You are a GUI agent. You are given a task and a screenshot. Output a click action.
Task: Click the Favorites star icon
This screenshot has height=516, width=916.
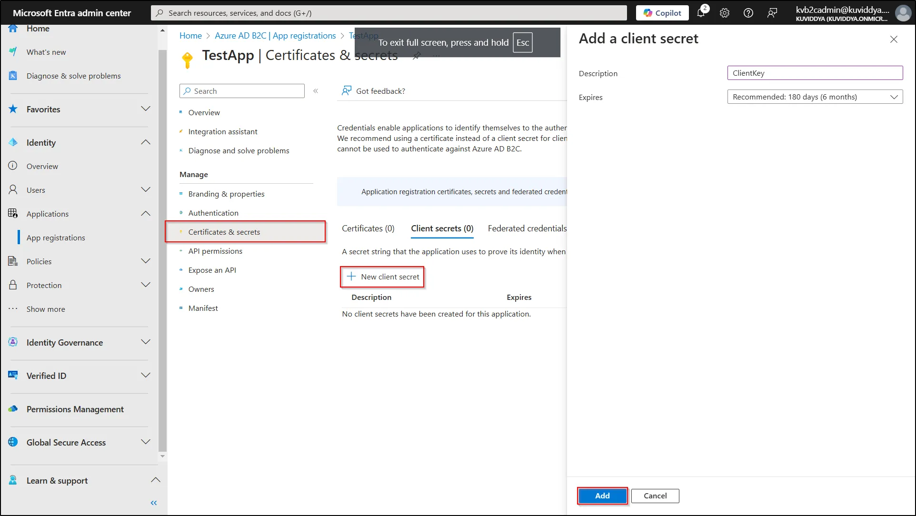click(13, 109)
